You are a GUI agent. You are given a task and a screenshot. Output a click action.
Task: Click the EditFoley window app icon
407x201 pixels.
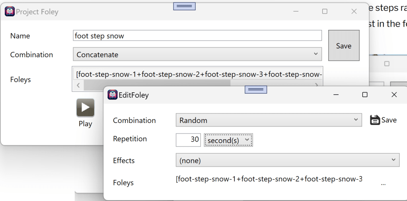click(x=113, y=95)
